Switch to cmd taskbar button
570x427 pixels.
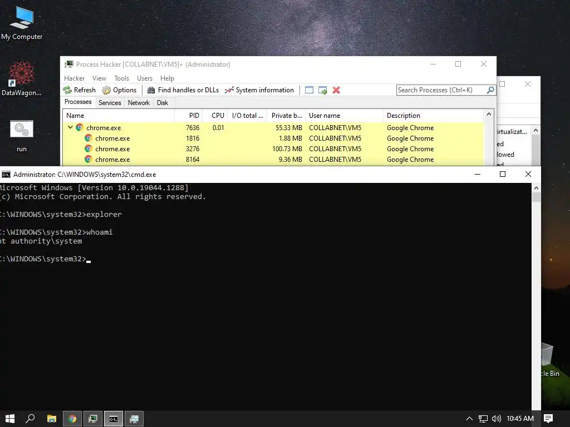click(x=114, y=419)
